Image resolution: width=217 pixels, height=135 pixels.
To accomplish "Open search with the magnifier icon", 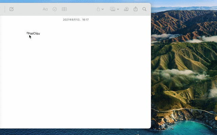I will [144, 9].
